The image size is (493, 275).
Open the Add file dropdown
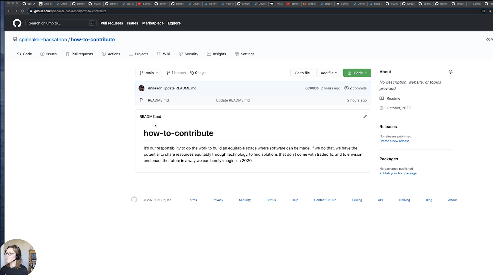coord(328,73)
